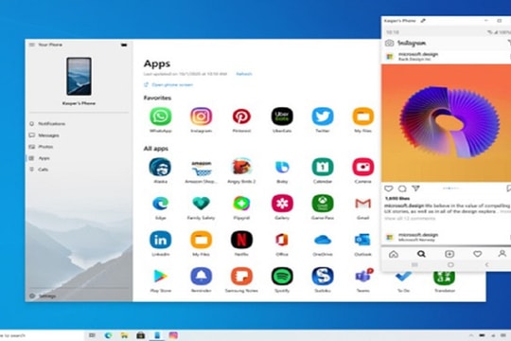511x341 pixels.
Task: Open File Explorer from the taskbar
Action: [124, 335]
